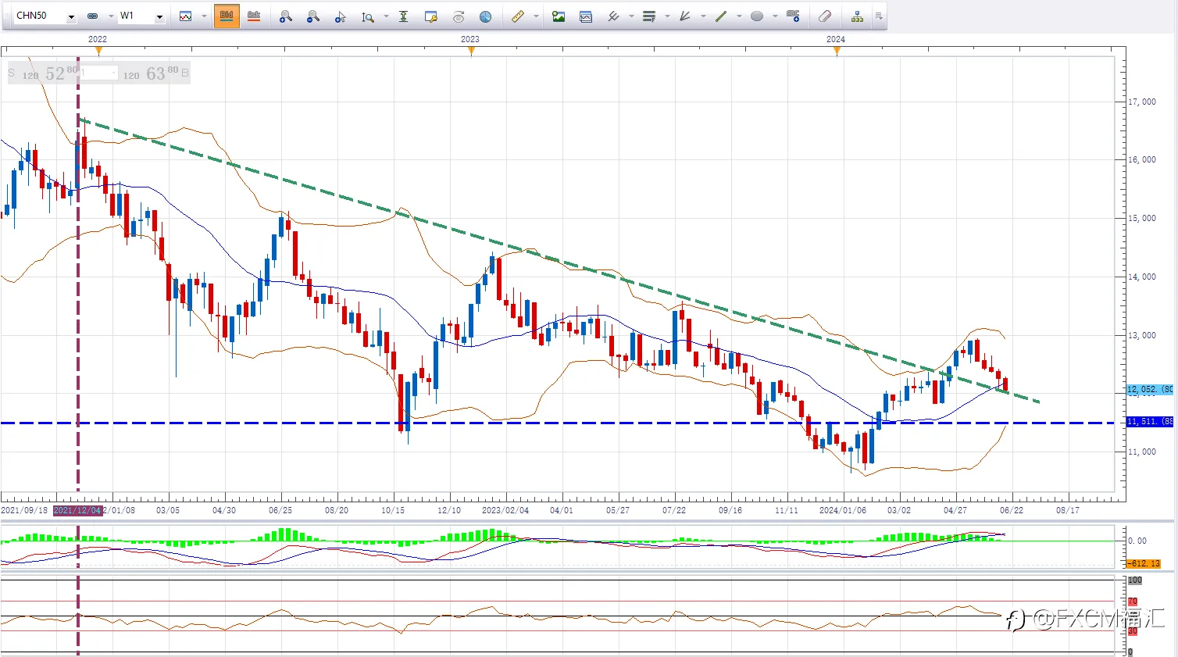The width and height of the screenshot is (1178, 657).
Task: Click the blue pie chart icon
Action: click(x=485, y=16)
